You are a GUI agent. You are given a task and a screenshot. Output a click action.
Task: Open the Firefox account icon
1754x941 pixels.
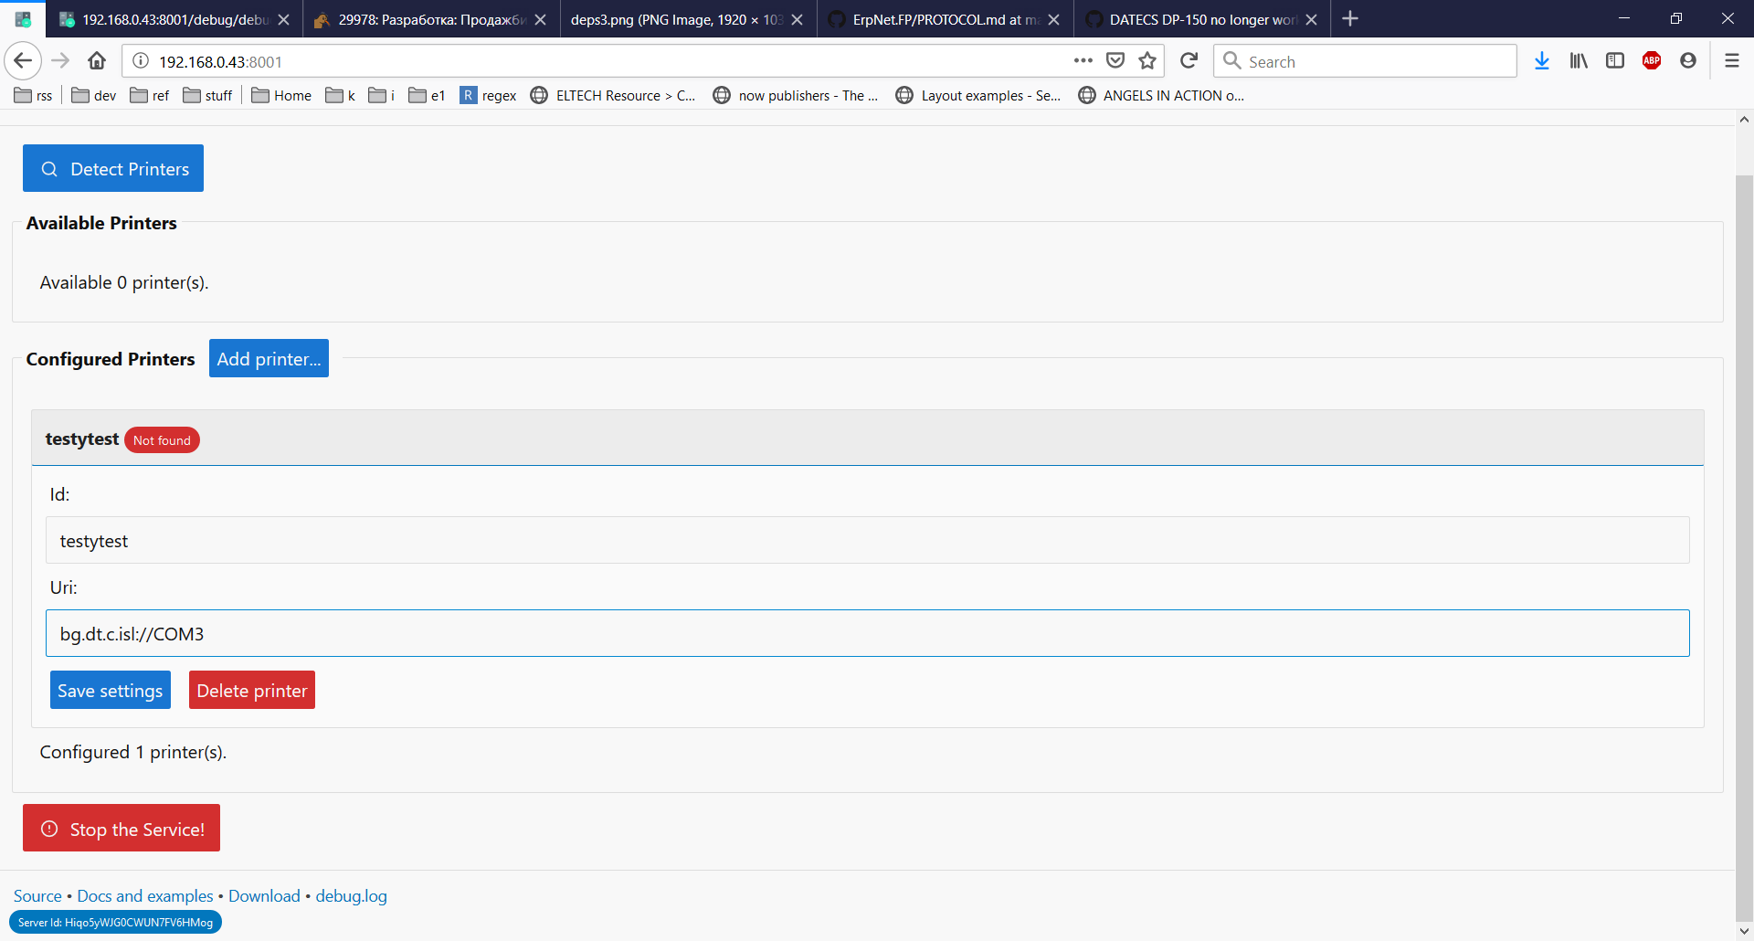pos(1688,60)
